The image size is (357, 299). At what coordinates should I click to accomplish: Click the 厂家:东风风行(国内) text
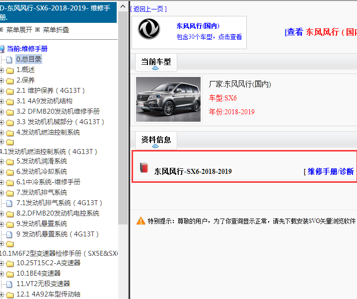[240, 84]
